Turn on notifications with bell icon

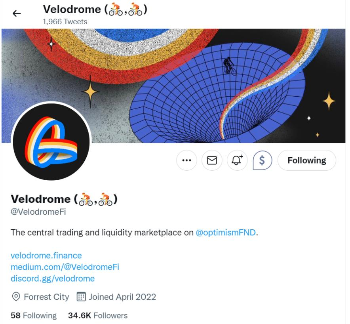coord(237,160)
